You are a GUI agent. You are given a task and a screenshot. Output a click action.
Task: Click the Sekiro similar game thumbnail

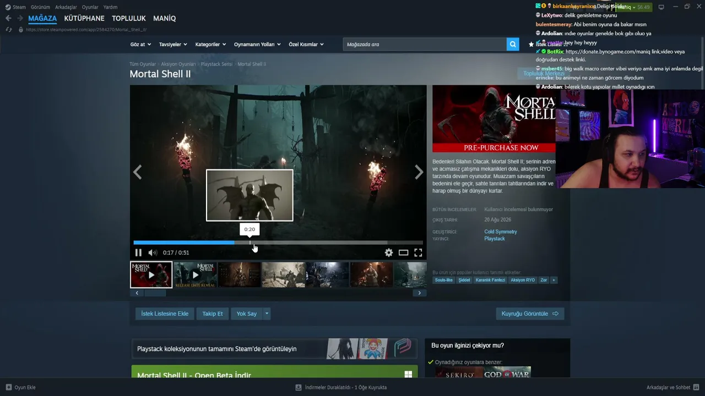459,372
